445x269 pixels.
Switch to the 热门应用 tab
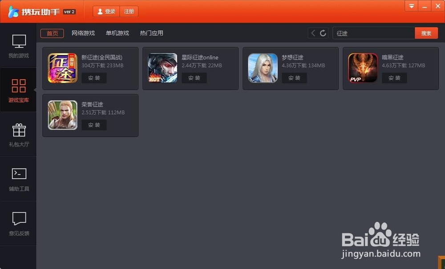click(x=152, y=33)
